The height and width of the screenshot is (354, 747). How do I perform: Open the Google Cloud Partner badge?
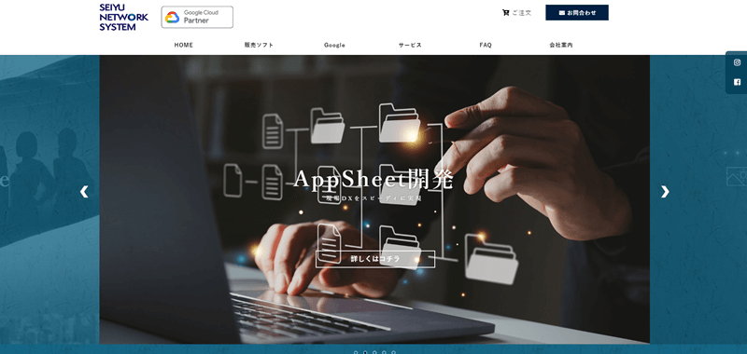pos(197,17)
